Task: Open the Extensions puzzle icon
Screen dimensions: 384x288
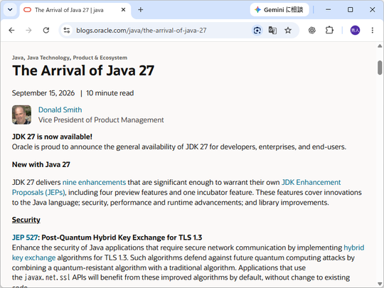Action: coord(329,31)
